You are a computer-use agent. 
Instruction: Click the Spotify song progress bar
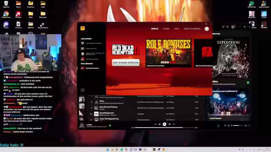(x=164, y=128)
